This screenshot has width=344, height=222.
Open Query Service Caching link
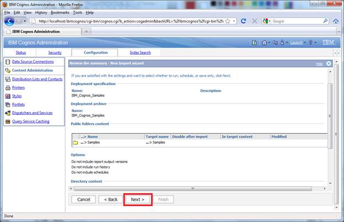coord(31,121)
